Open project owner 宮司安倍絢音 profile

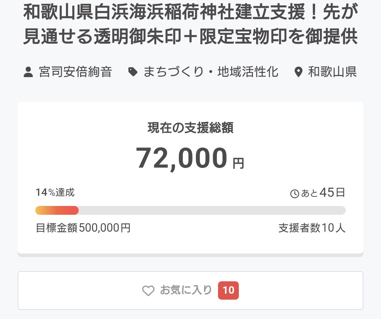[x=75, y=72]
